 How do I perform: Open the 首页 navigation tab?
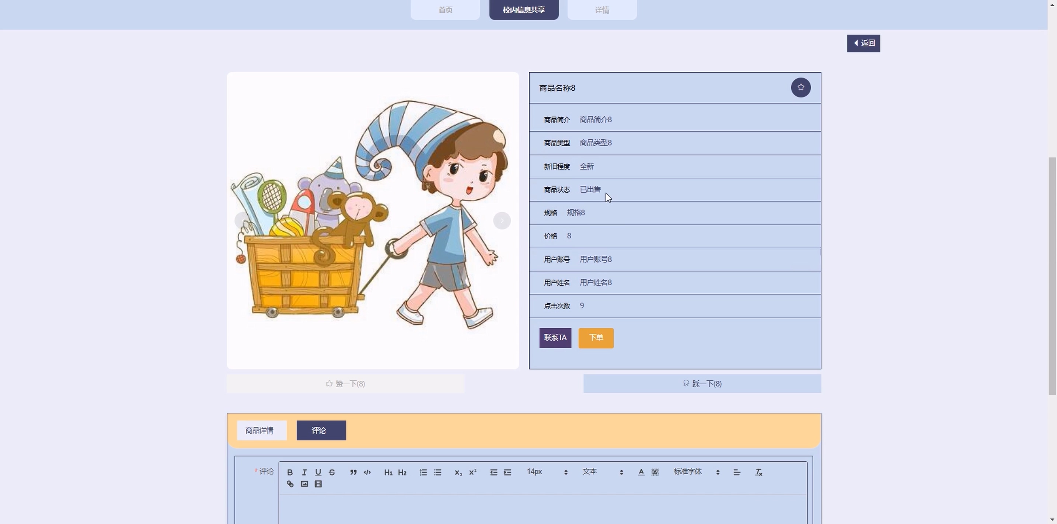click(445, 10)
